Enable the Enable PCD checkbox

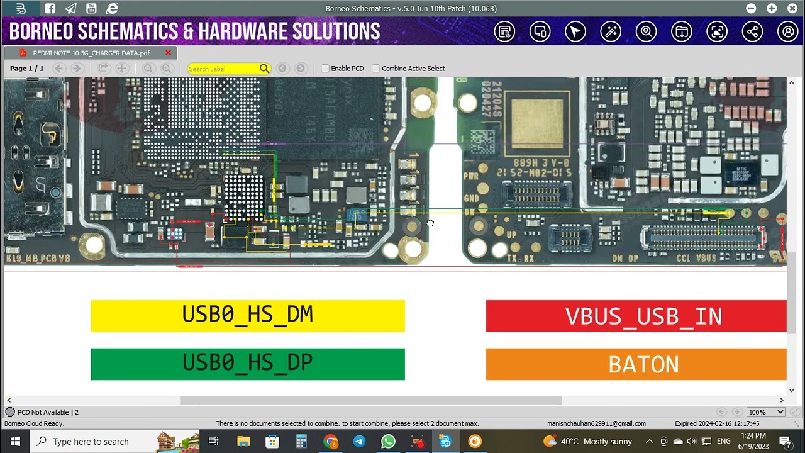coord(325,69)
